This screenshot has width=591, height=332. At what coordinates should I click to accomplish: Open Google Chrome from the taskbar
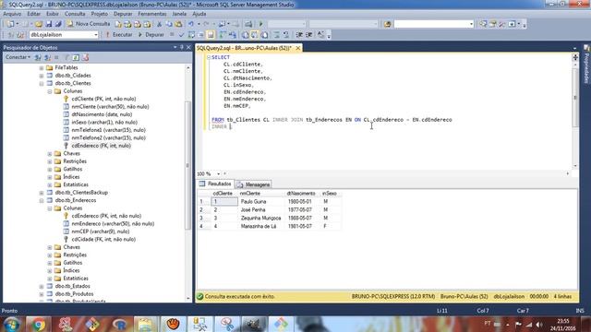coord(38,324)
